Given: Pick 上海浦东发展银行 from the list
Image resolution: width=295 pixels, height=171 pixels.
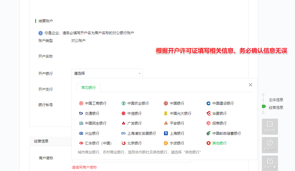Looking at the screenshot, I should (141, 133).
